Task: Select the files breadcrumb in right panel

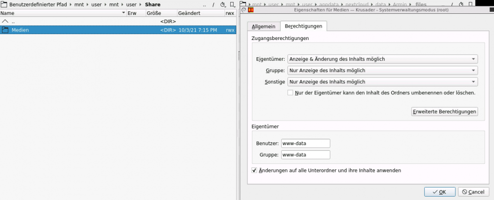Action: [x=421, y=4]
